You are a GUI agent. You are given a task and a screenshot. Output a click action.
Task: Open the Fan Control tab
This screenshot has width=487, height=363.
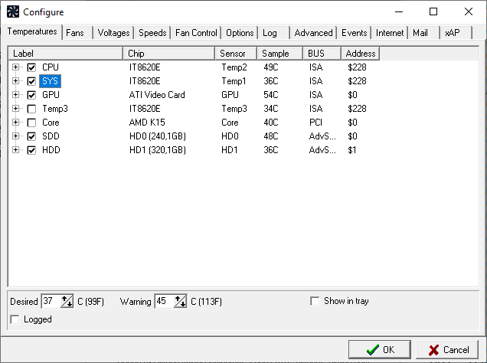(x=196, y=33)
